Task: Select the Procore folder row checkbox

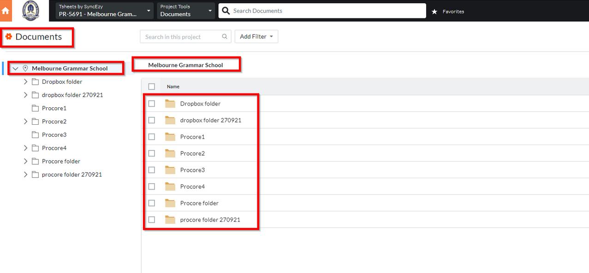Action: pos(152,203)
